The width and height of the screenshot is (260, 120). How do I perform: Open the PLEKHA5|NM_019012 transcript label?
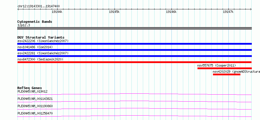(x=32, y=91)
